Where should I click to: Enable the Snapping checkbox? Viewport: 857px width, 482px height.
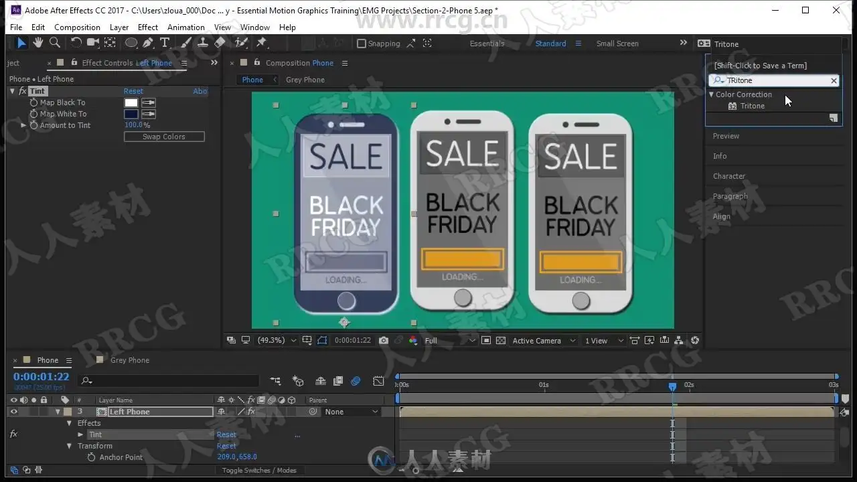point(362,44)
